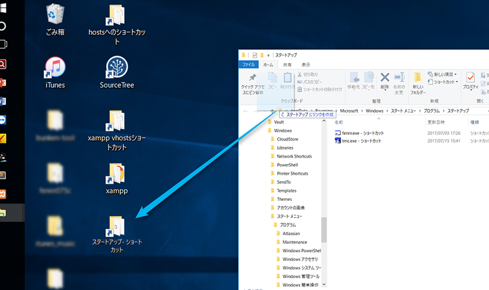Open Task View in the taskbar
The image size is (489, 290).
pyautogui.click(x=3, y=44)
